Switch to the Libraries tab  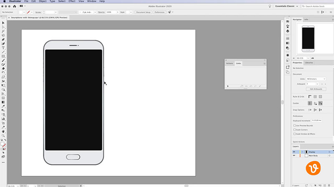(x=309, y=63)
